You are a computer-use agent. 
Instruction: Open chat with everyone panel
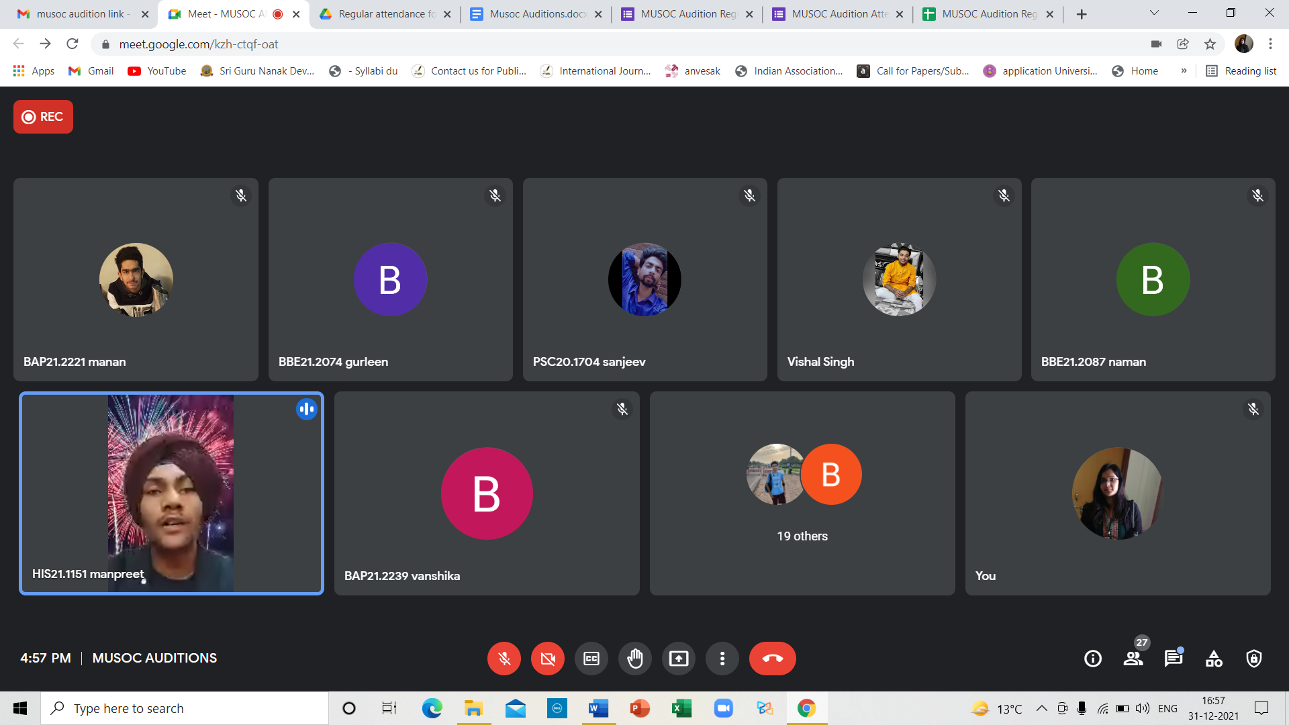(1174, 659)
